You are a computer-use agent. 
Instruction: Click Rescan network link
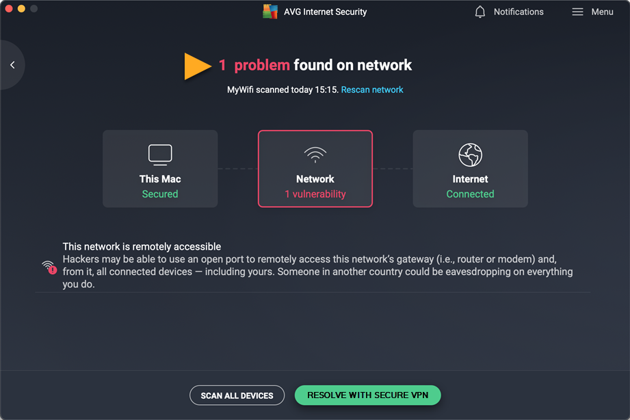tap(372, 90)
